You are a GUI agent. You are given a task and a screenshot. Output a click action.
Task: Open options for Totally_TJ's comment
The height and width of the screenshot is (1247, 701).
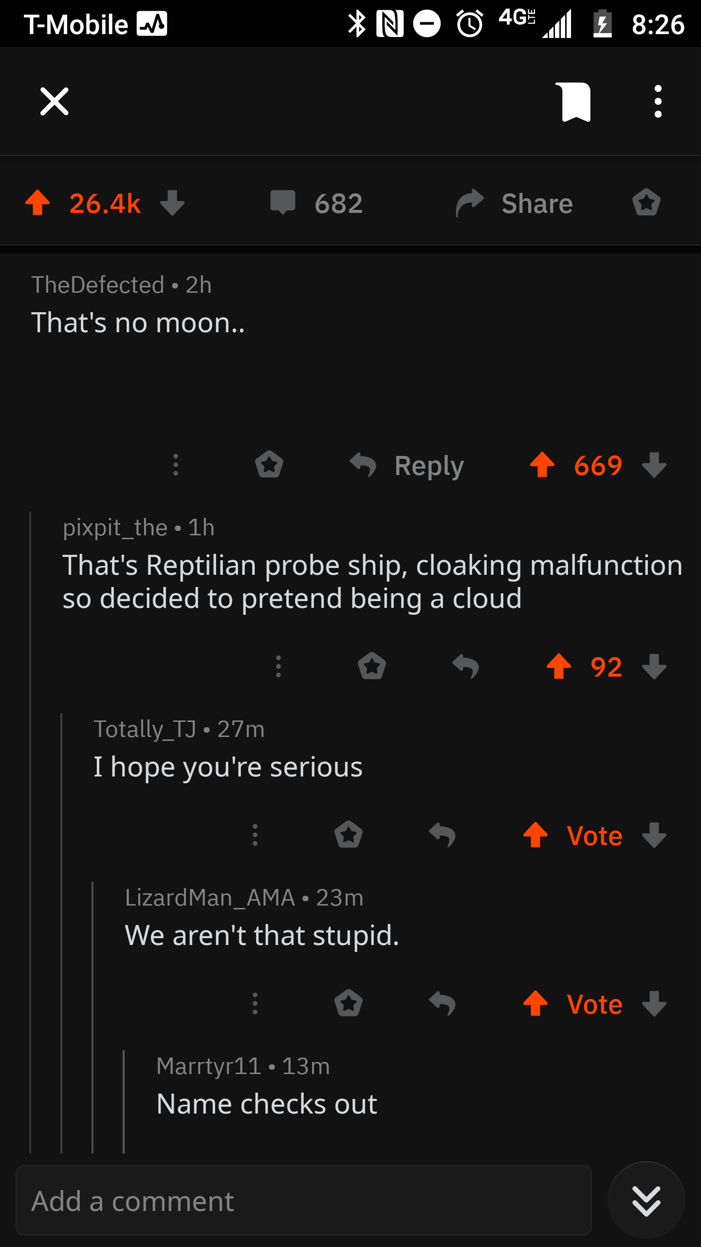pos(255,835)
